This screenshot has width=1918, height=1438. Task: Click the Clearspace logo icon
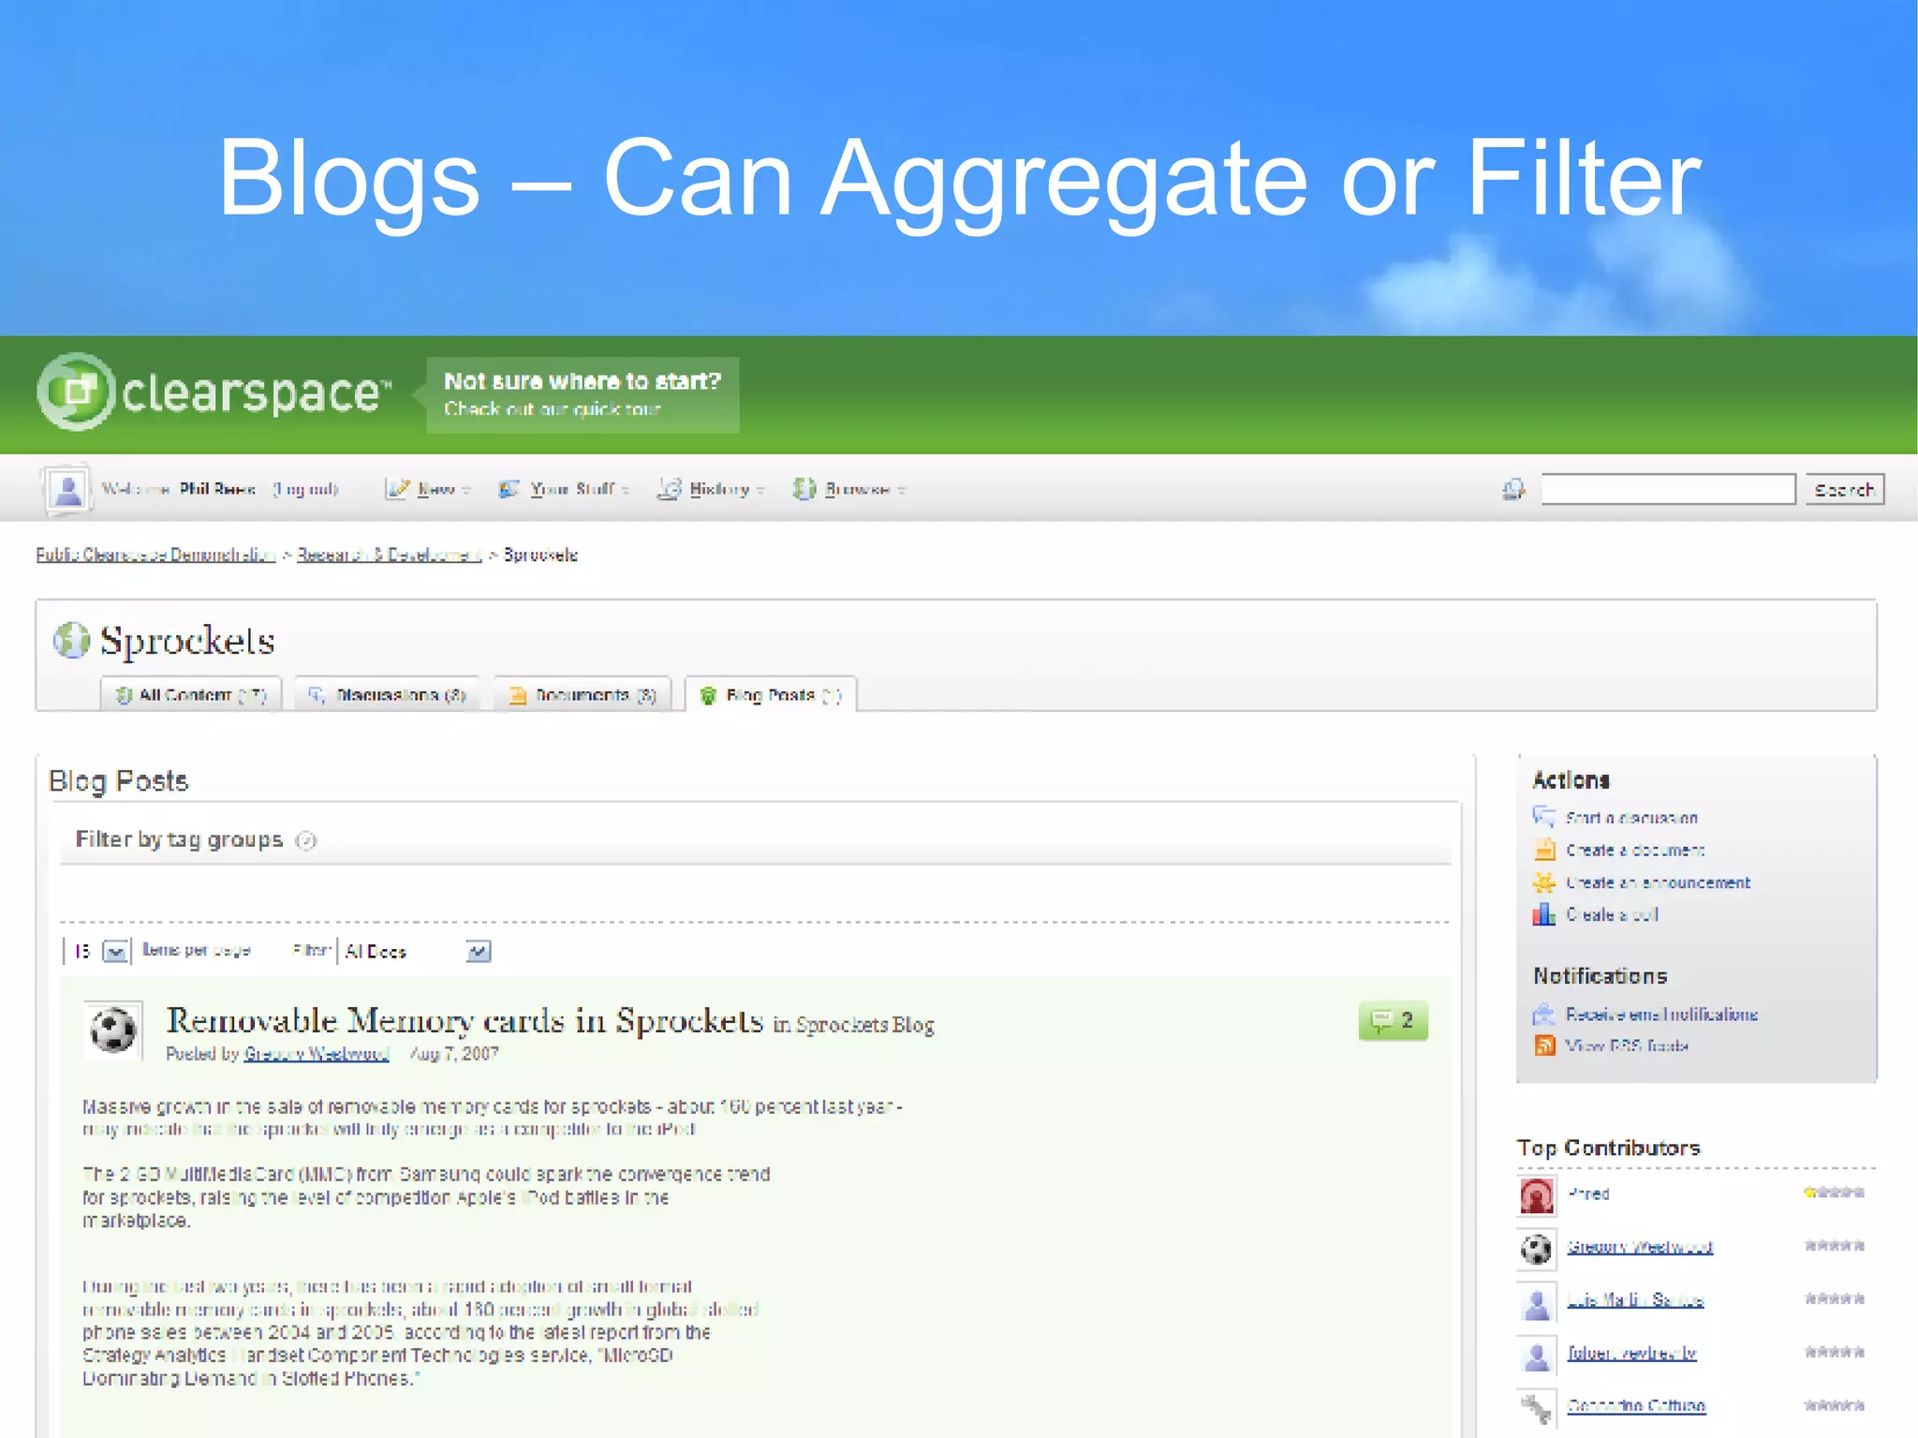pyautogui.click(x=76, y=392)
